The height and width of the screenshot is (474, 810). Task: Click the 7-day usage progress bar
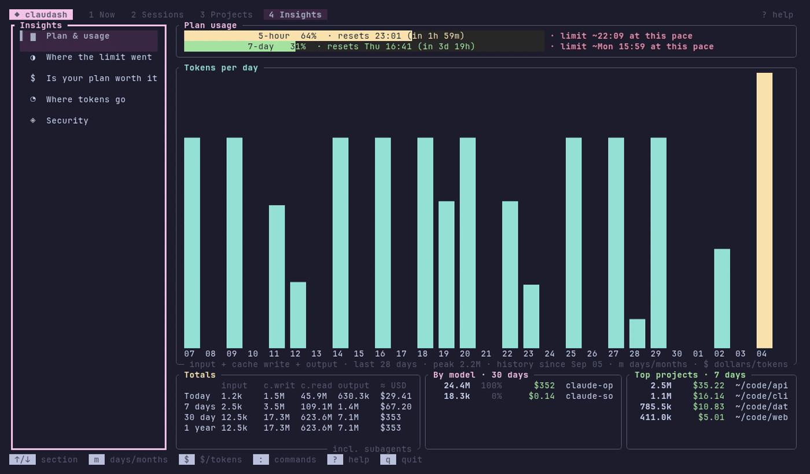pyautogui.click(x=364, y=46)
